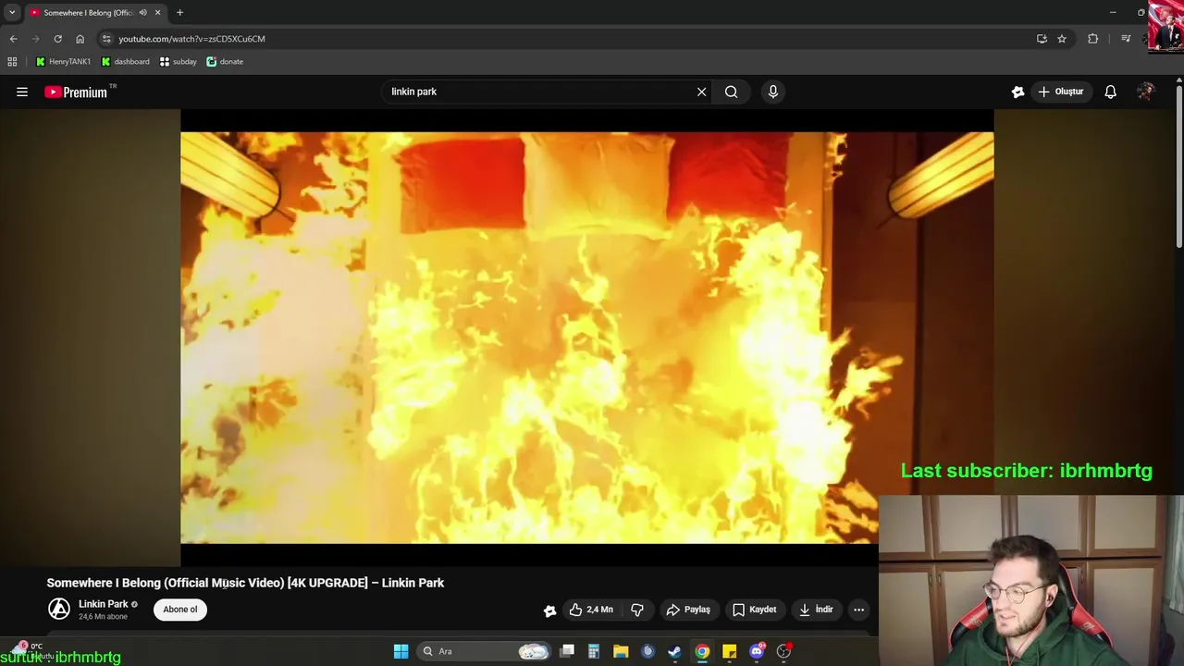Open Sticky Notes from taskbar
1184x666 pixels.
pyautogui.click(x=729, y=651)
